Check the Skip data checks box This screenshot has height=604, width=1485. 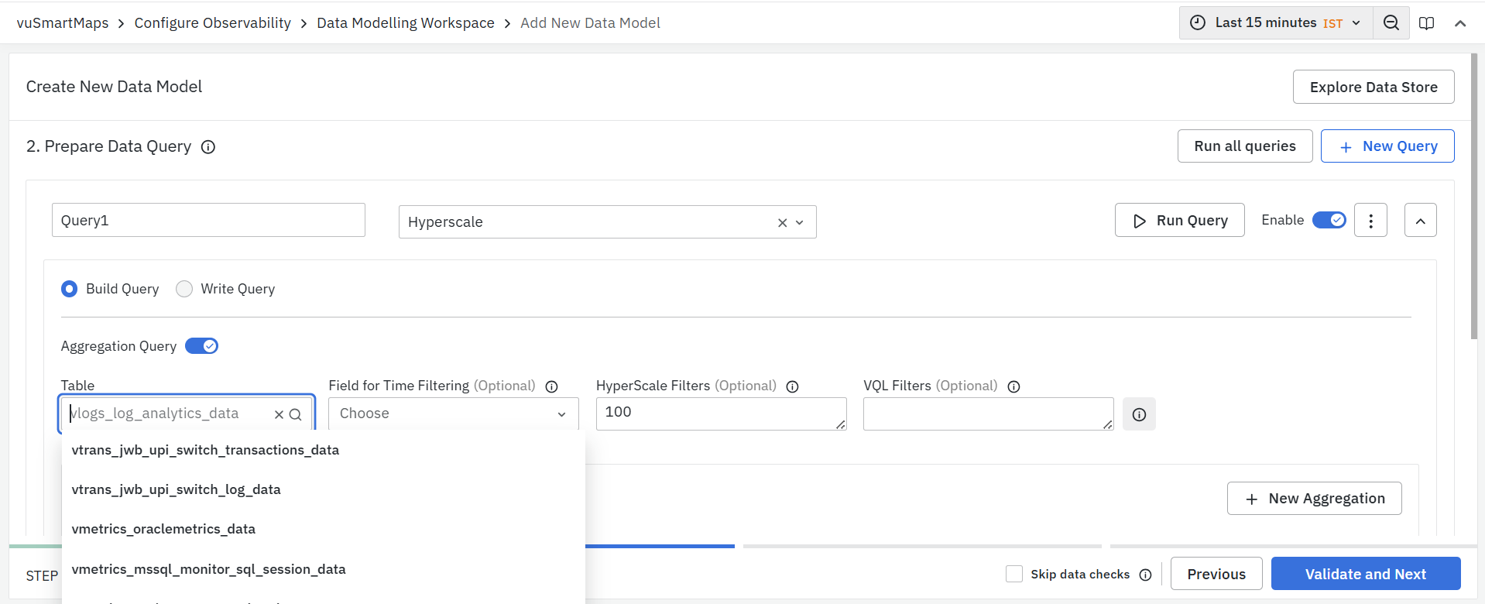click(x=1013, y=574)
